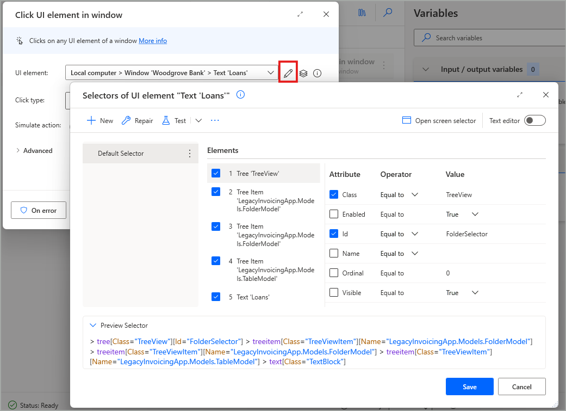
Task: Open the screen selector
Action: [438, 120]
